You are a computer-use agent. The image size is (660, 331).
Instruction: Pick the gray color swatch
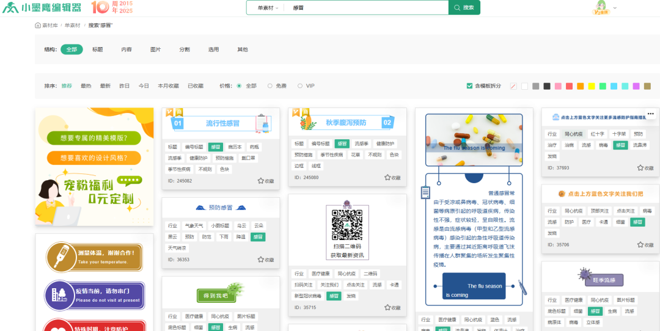click(x=535, y=86)
